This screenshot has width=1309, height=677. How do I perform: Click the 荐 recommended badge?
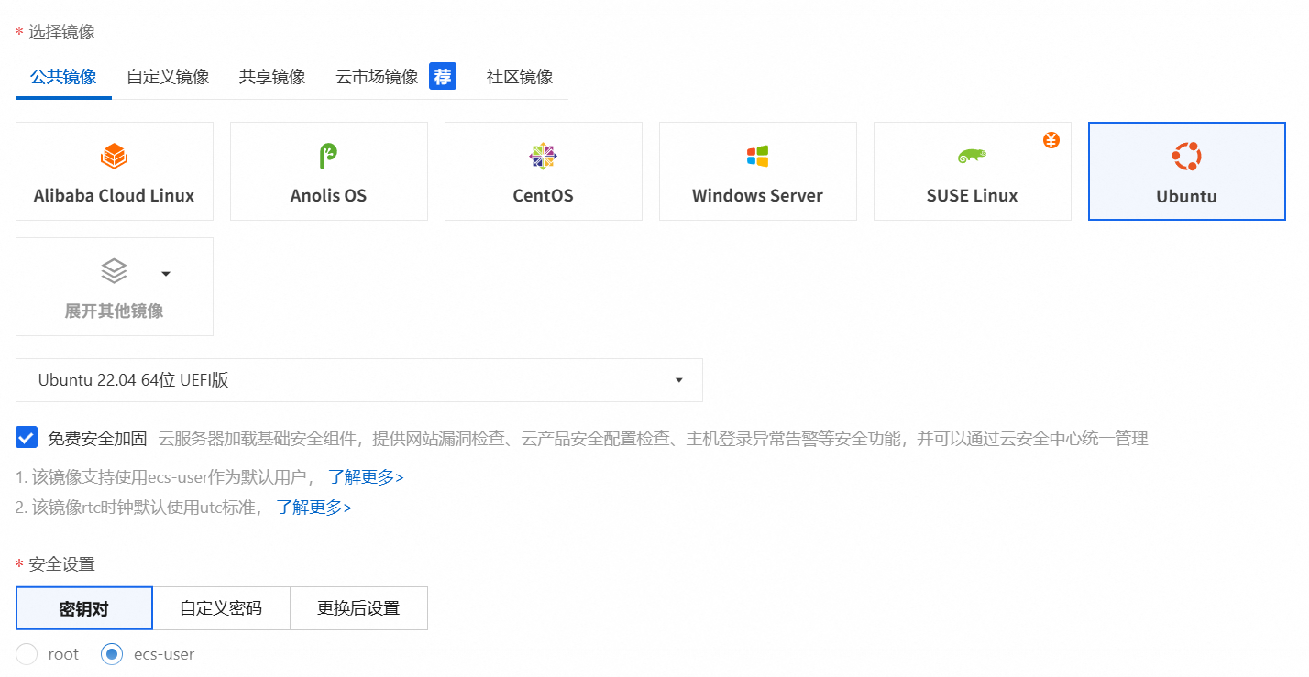pyautogui.click(x=443, y=76)
